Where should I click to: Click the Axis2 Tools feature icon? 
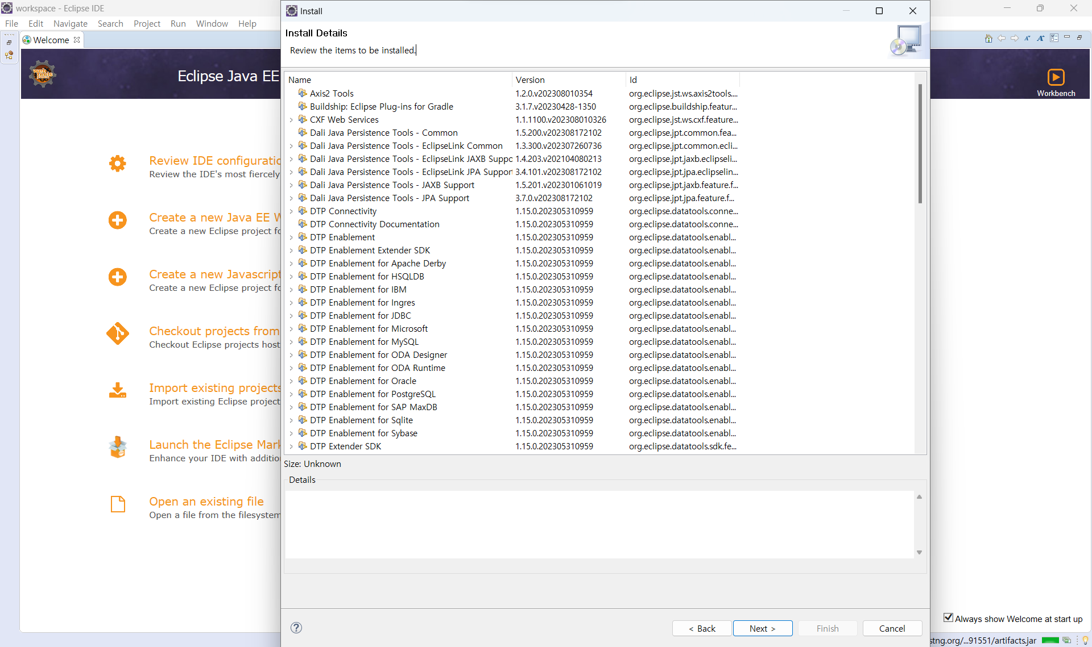303,93
